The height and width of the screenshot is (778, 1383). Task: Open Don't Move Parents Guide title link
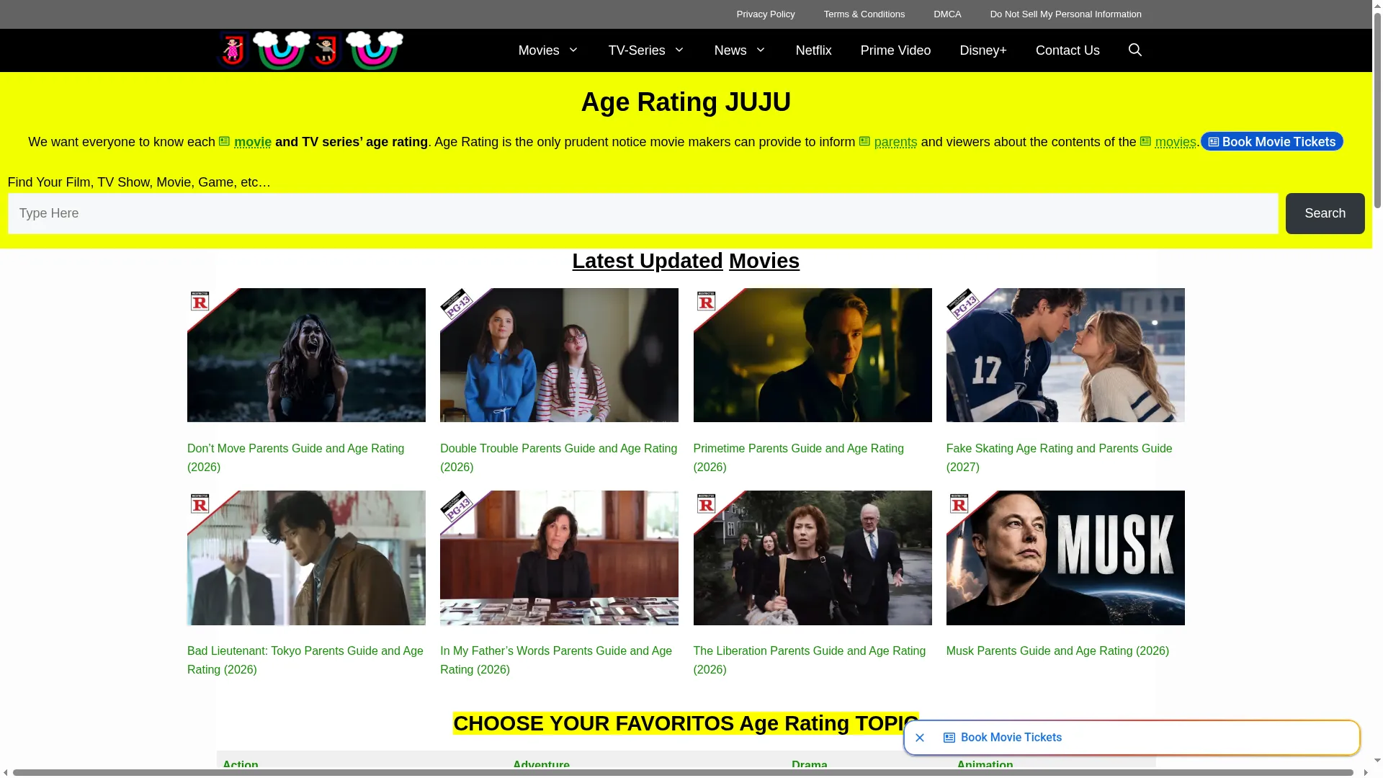pyautogui.click(x=296, y=457)
